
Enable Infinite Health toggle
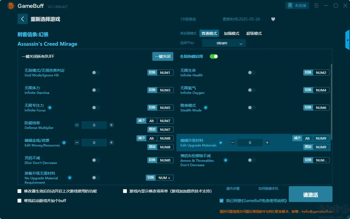[x=252, y=73]
